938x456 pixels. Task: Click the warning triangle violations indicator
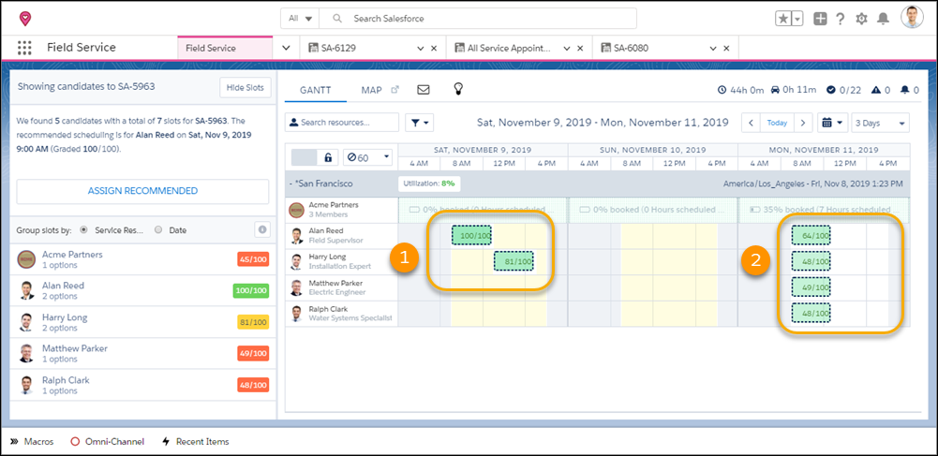pos(881,90)
